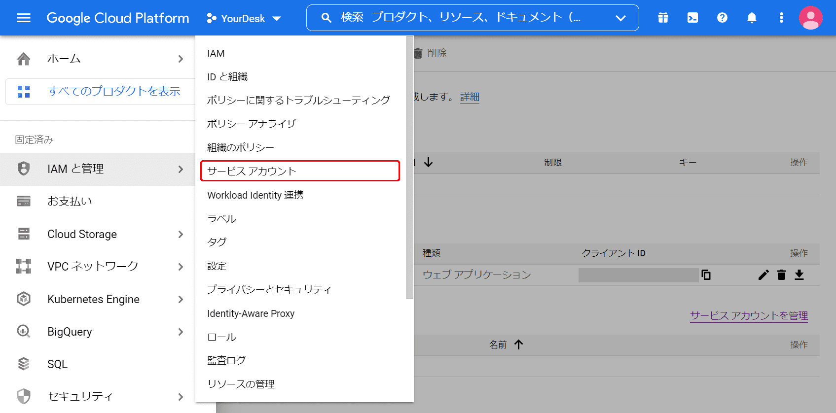Click the Google Cloud Platform logo
This screenshot has width=836, height=413.
tap(118, 18)
